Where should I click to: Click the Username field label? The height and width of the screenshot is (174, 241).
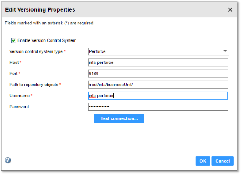point(19,96)
